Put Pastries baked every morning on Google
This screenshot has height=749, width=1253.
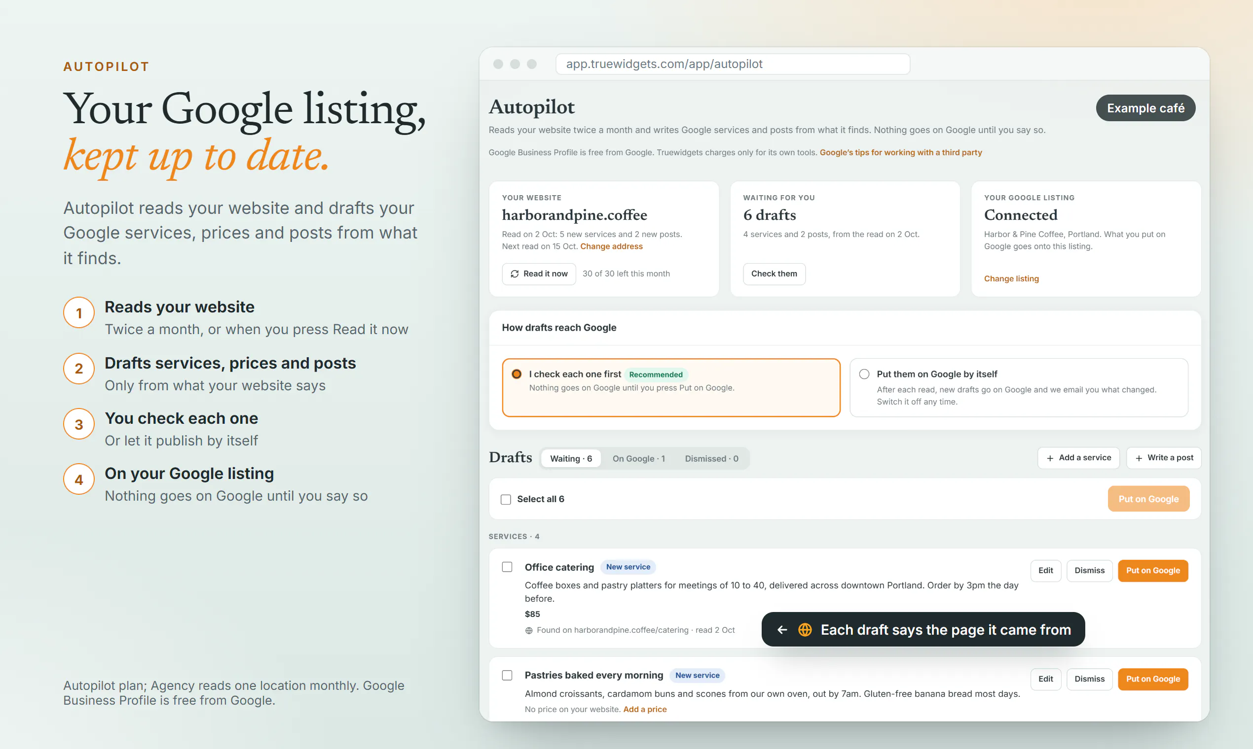point(1153,680)
